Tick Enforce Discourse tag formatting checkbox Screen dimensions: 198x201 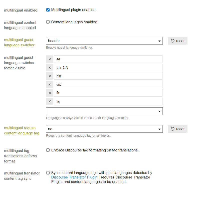tap(48, 150)
